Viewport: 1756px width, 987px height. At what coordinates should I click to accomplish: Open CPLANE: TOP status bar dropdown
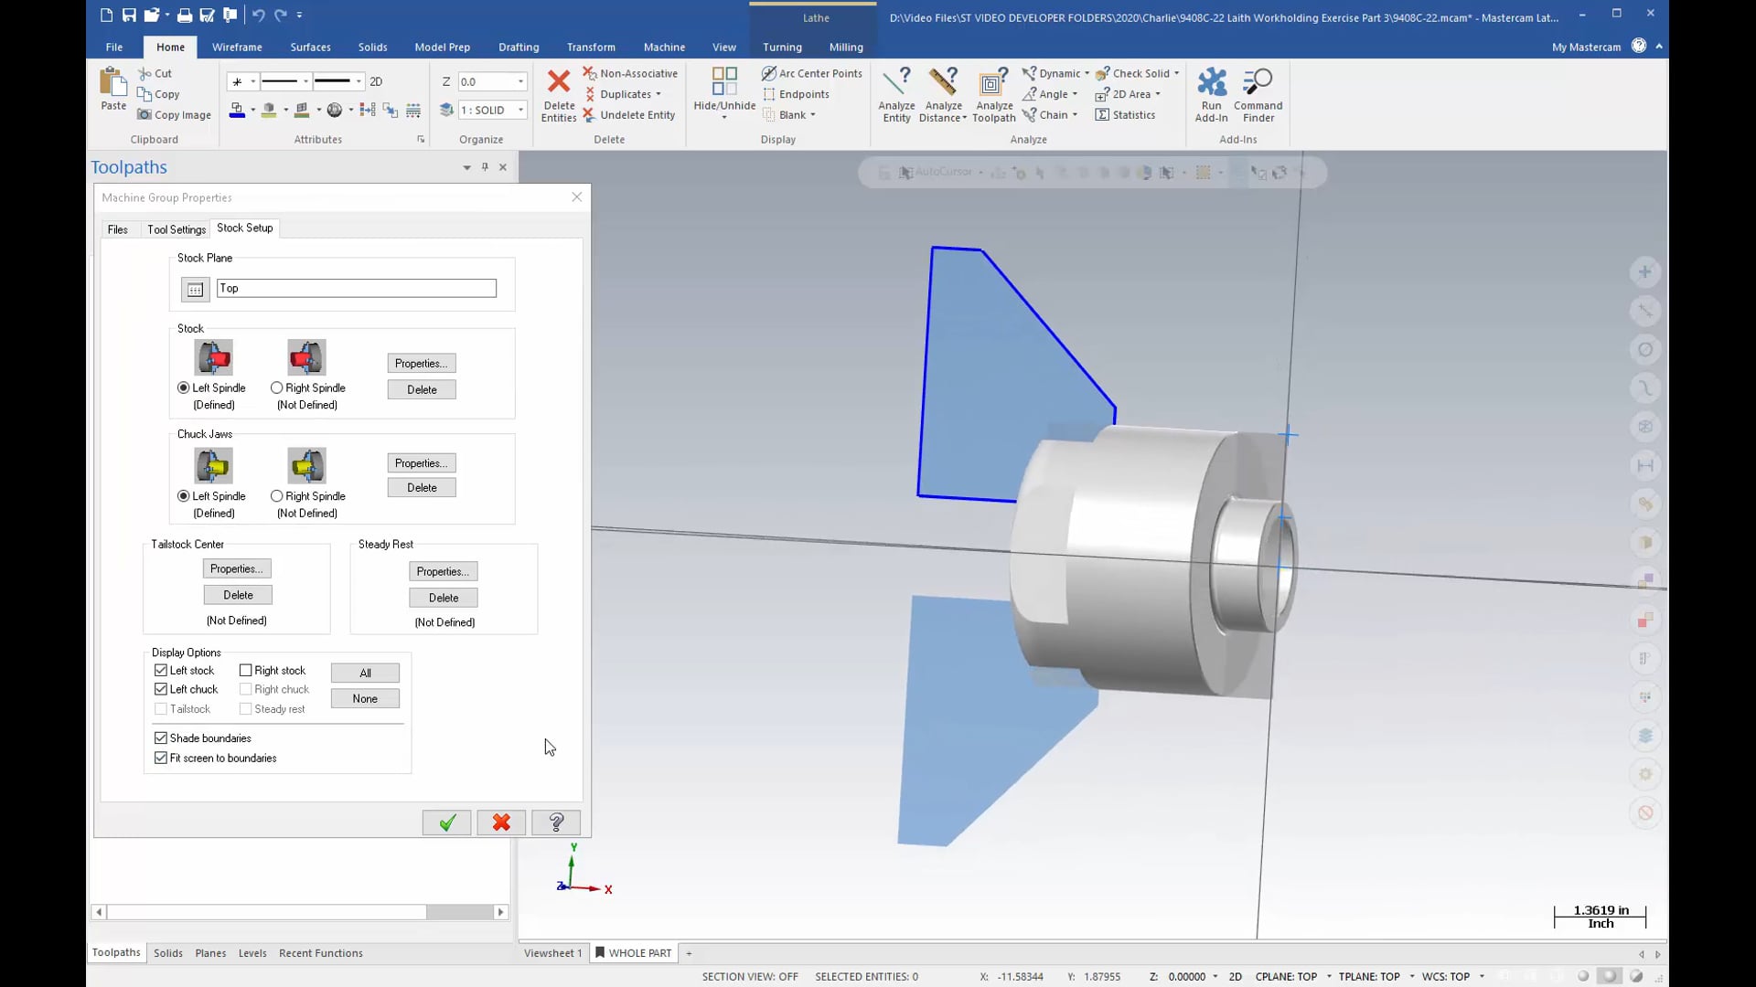[x=1328, y=976]
